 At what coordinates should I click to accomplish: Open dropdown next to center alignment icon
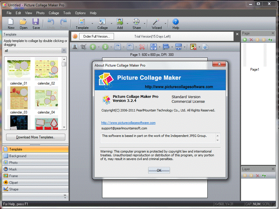click(160, 47)
